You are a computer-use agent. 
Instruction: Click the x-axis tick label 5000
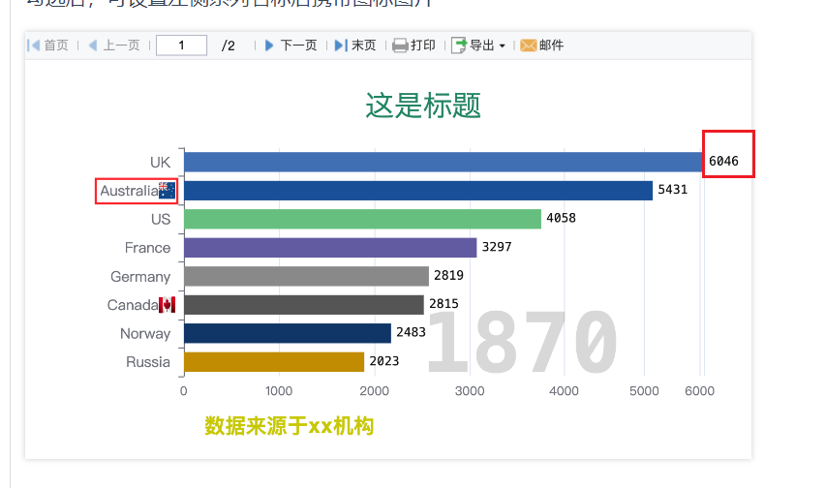[644, 391]
